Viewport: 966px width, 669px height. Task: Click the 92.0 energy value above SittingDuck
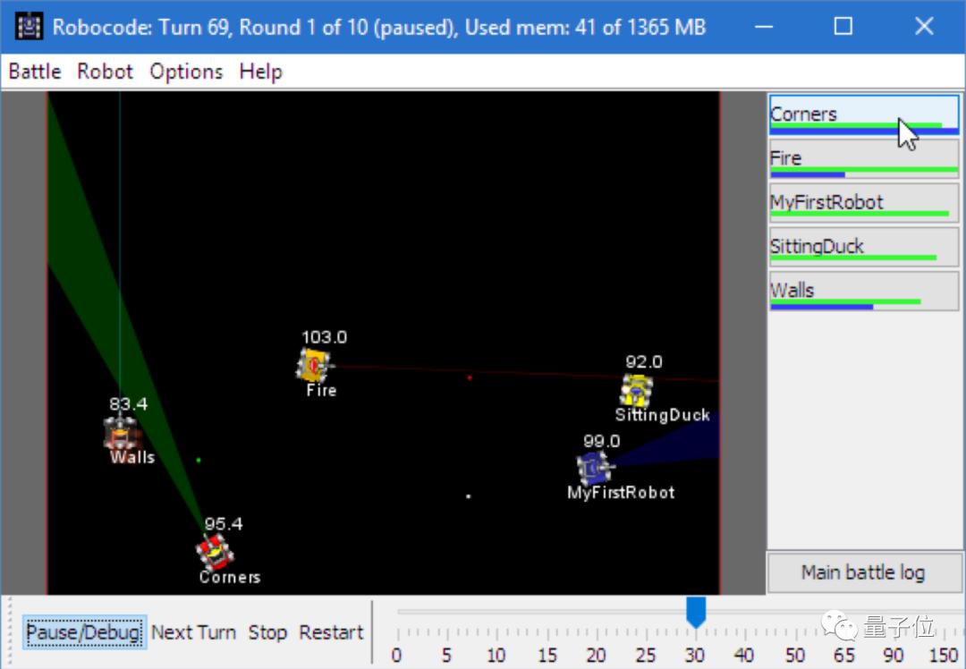point(644,361)
